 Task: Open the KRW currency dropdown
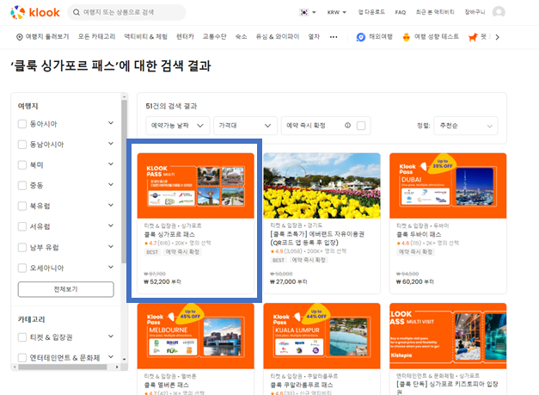[336, 12]
